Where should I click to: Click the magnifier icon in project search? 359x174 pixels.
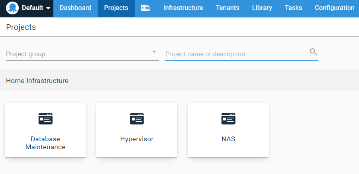point(313,51)
